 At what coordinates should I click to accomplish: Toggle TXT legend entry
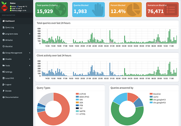[x=79, y=108]
